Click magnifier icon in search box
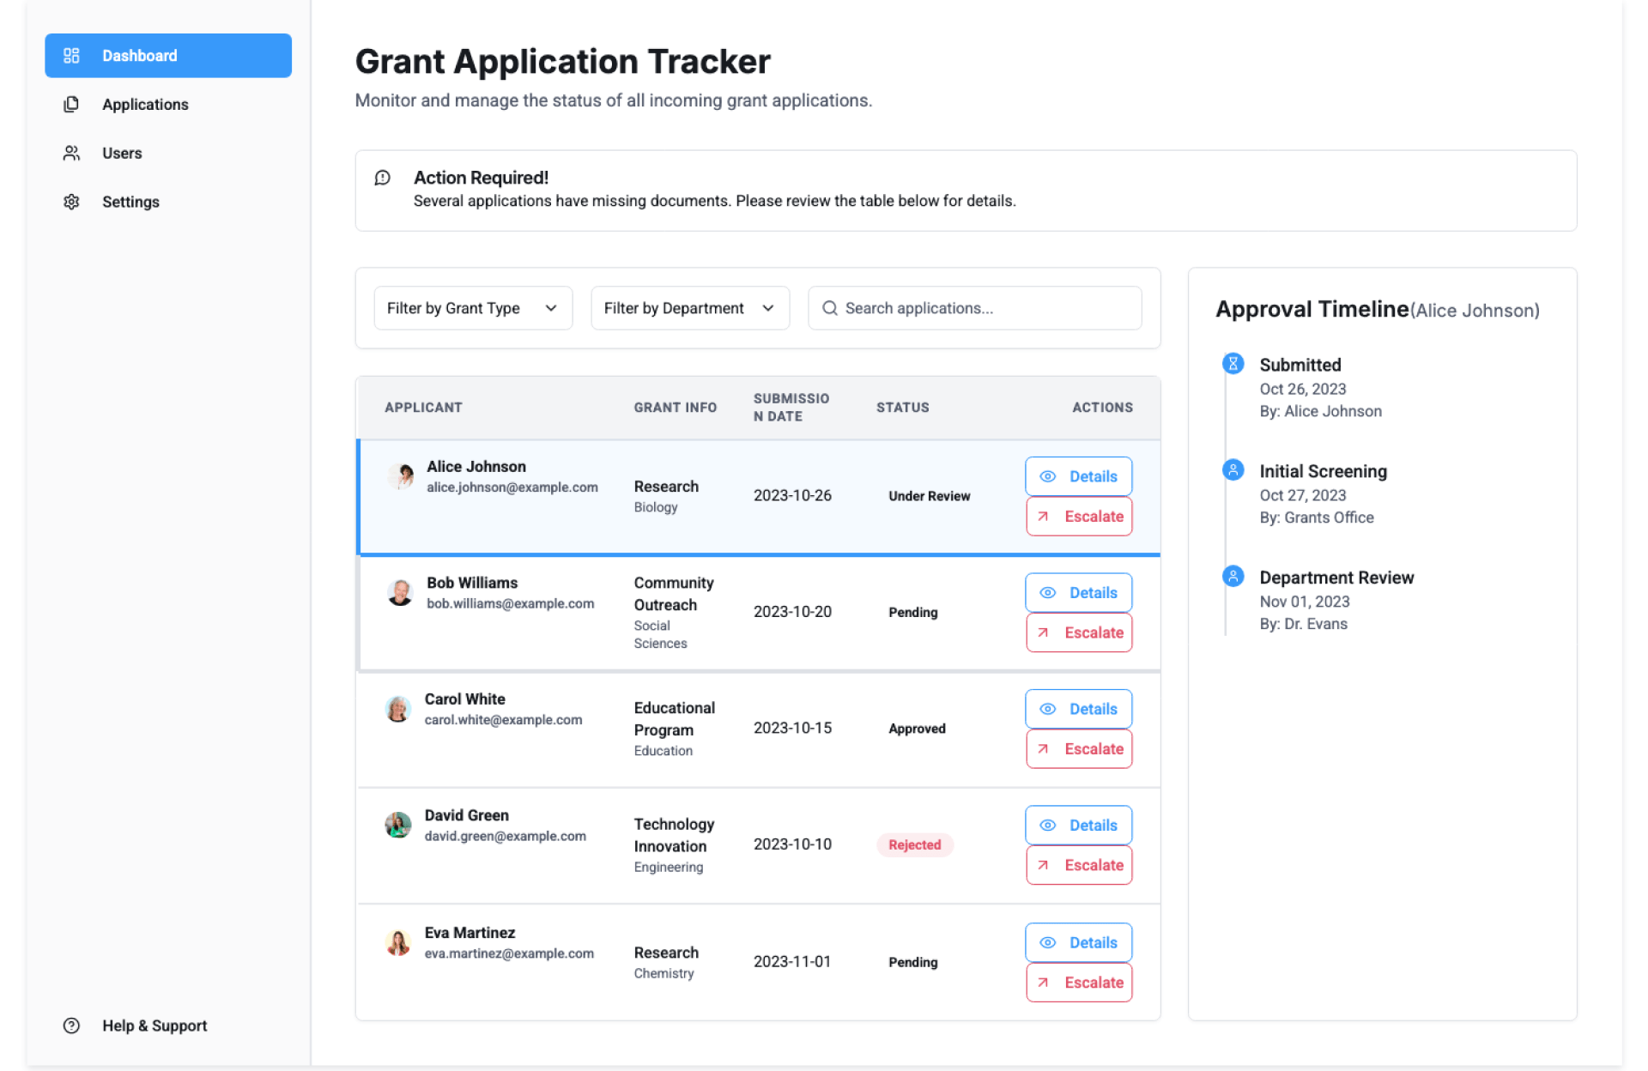This screenshot has width=1648, height=1071. click(x=829, y=308)
